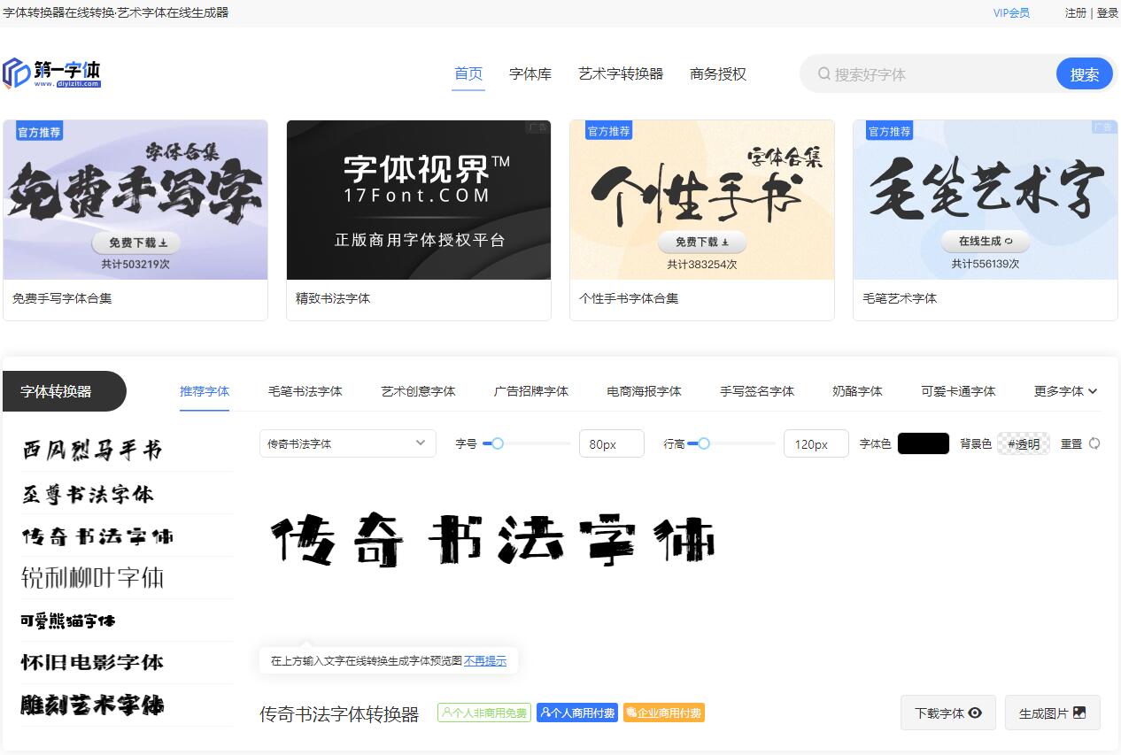The width and height of the screenshot is (1121, 755).
Task: Select the 电商海报字体 category tab
Action: [644, 391]
